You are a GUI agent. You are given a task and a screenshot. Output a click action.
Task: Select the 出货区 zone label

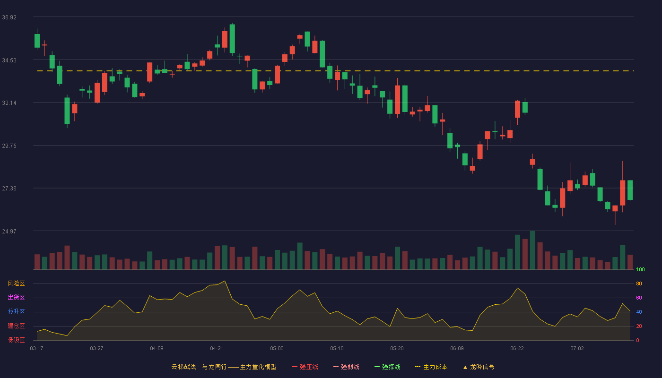(17, 298)
